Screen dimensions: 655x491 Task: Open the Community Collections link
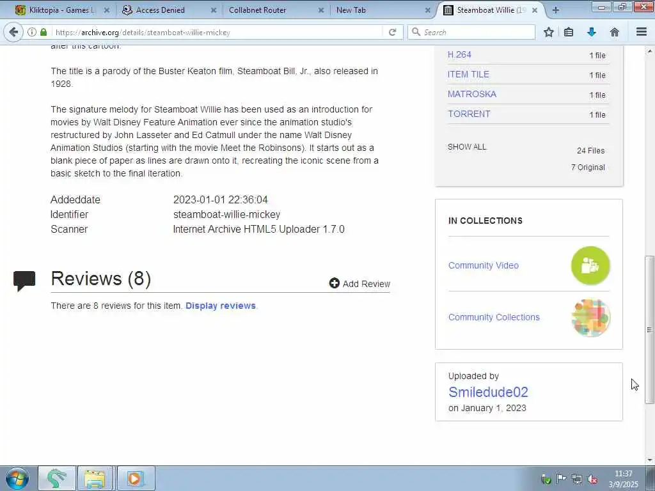pos(494,317)
